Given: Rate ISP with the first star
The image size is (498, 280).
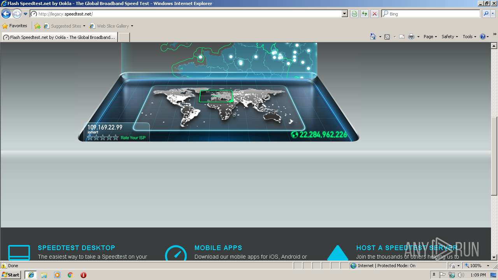Looking at the screenshot, I should click(x=90, y=137).
